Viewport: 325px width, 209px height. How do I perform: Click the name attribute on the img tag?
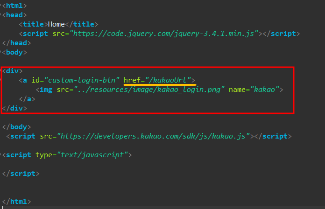click(x=237, y=90)
